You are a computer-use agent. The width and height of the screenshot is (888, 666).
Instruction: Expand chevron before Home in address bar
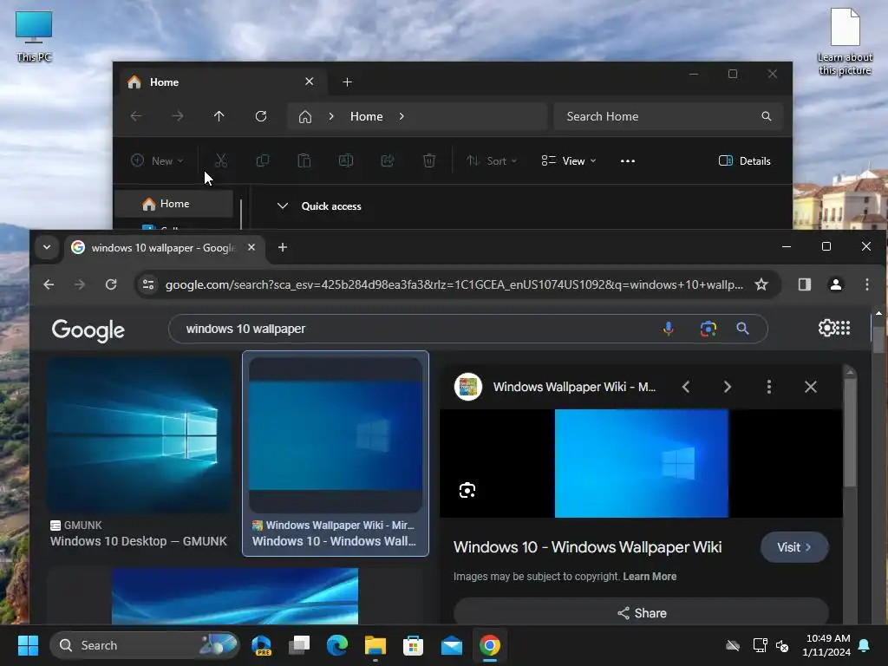[331, 116]
